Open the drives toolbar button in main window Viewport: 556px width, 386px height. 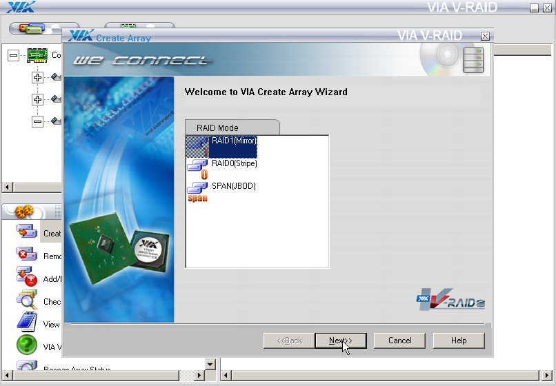35,28
